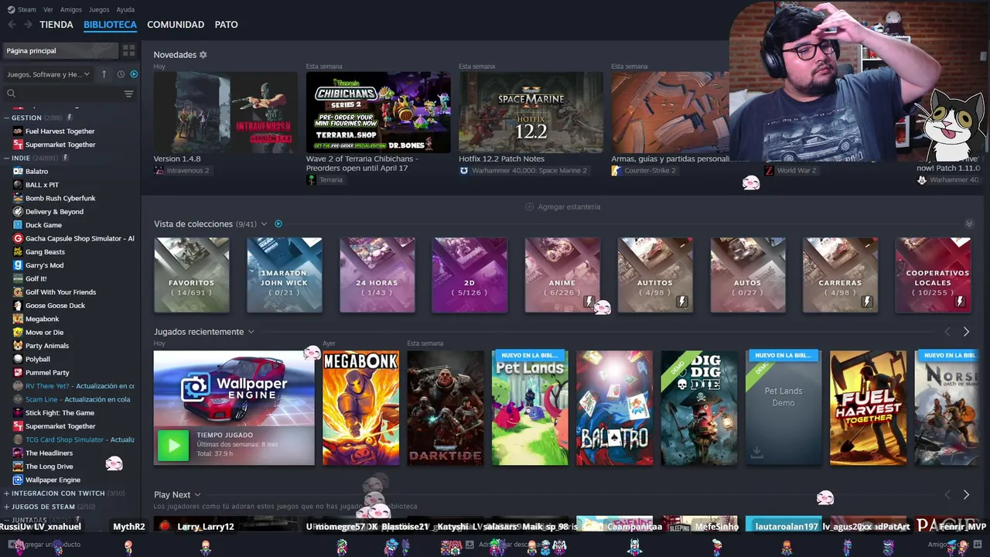Select Duck Game icon in sidebar
Screen dimensions: 990x557
tap(18, 225)
